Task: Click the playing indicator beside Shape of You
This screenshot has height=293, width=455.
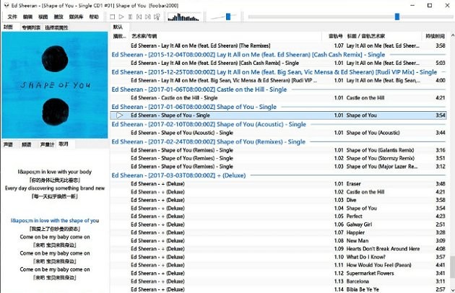Action: [119, 115]
